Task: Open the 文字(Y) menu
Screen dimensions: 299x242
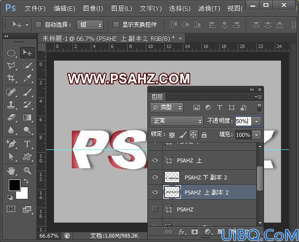Action: (x=151, y=8)
